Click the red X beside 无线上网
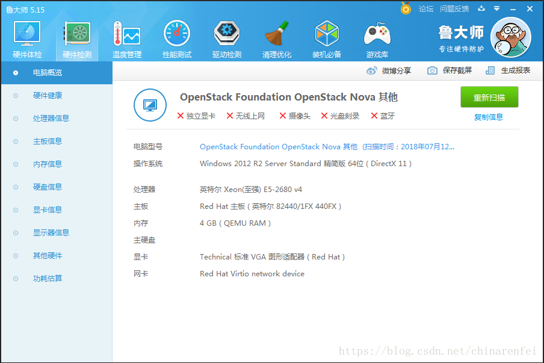 tap(230, 116)
